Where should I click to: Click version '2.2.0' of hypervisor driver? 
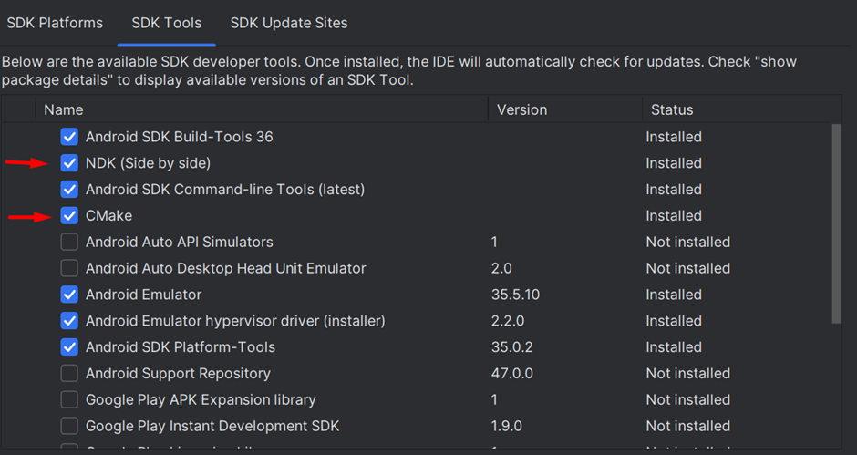coord(508,320)
